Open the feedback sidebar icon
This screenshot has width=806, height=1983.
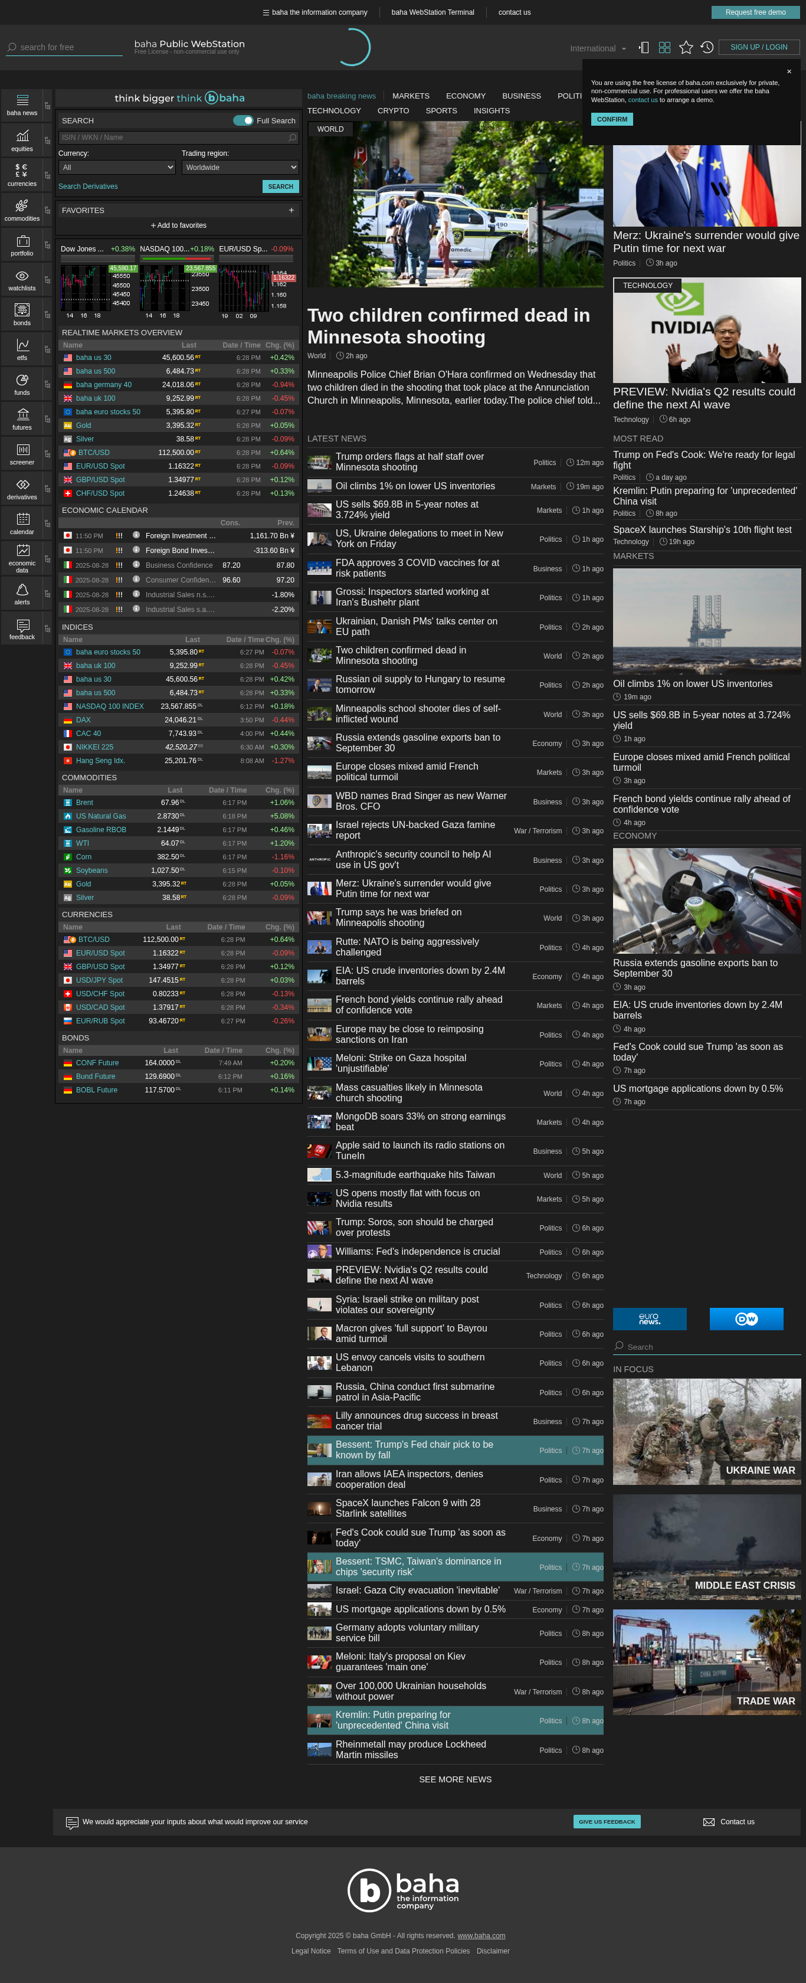pyautogui.click(x=22, y=628)
